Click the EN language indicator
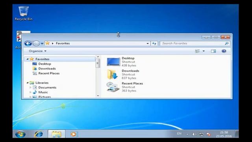Image resolution: width=252 pixels, height=142 pixels. 179,134
